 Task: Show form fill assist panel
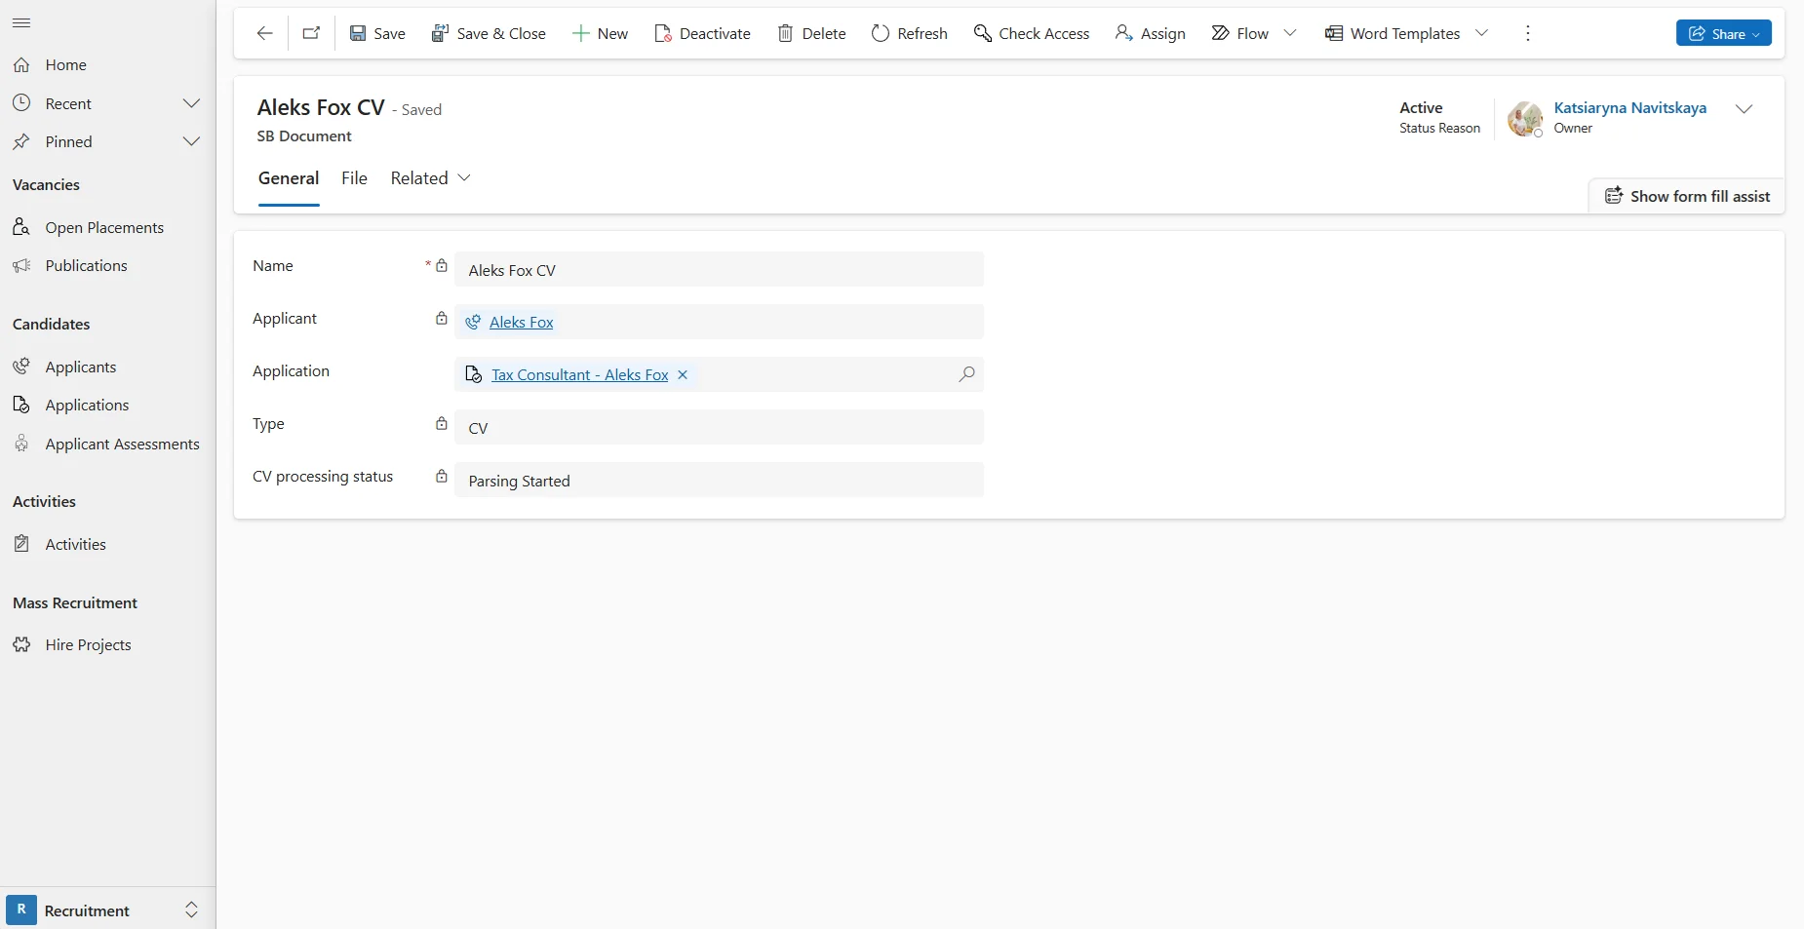pos(1687,196)
